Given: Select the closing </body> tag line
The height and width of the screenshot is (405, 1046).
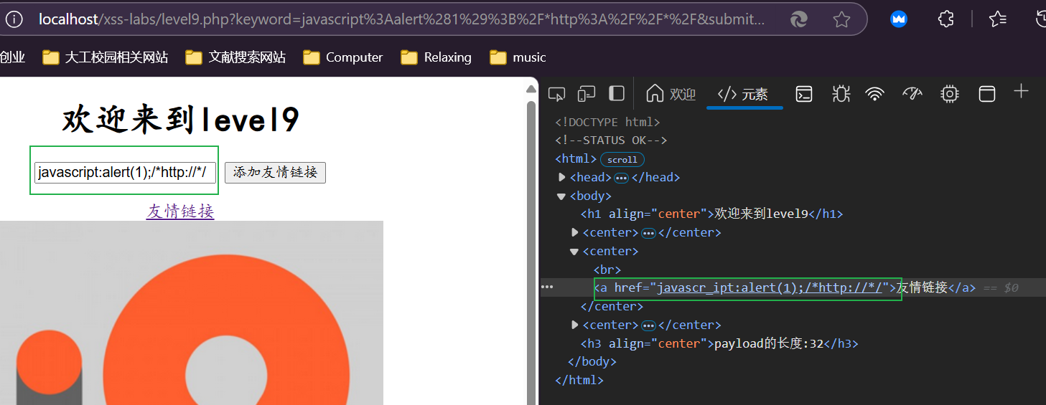Looking at the screenshot, I should point(592,361).
